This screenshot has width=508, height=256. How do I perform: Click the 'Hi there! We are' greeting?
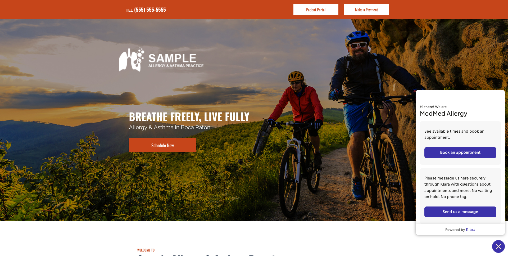click(433, 107)
